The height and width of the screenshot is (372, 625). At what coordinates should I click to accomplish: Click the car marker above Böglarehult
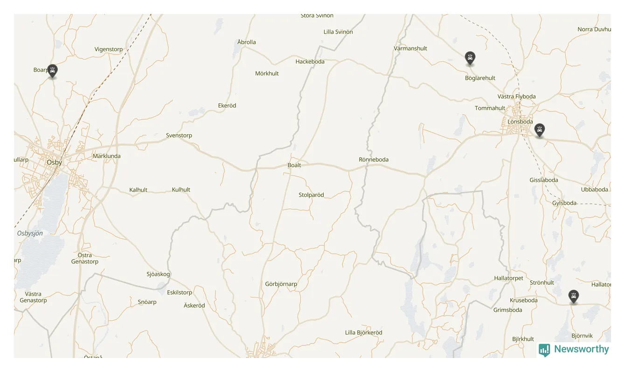[x=470, y=58]
